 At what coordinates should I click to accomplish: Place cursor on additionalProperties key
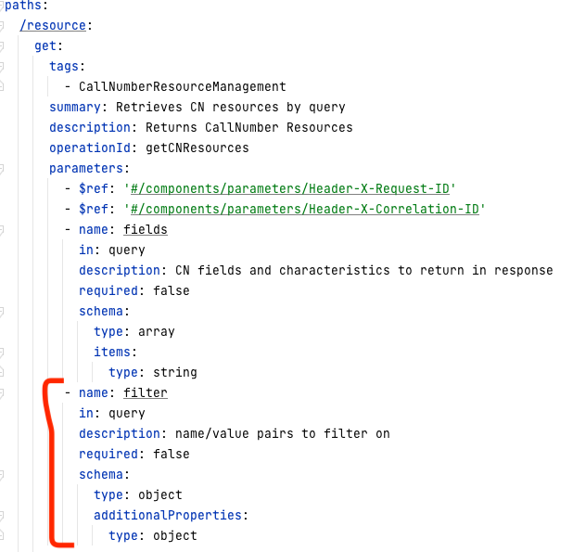pos(165,515)
